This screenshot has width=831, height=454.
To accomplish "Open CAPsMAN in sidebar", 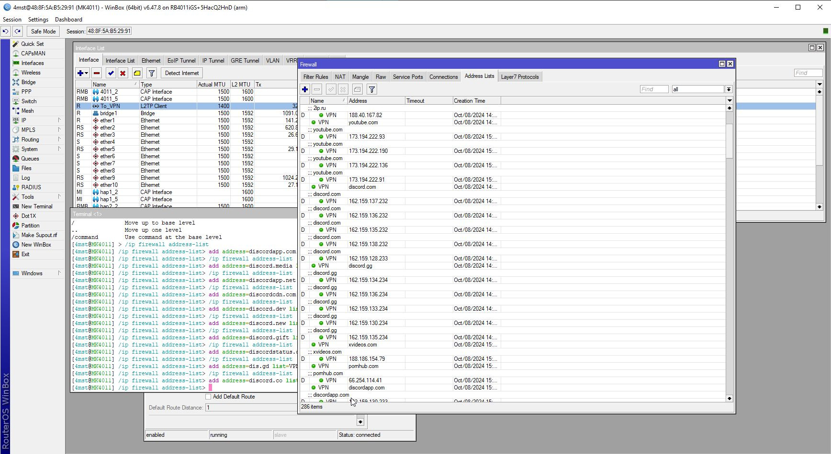I will pos(33,54).
